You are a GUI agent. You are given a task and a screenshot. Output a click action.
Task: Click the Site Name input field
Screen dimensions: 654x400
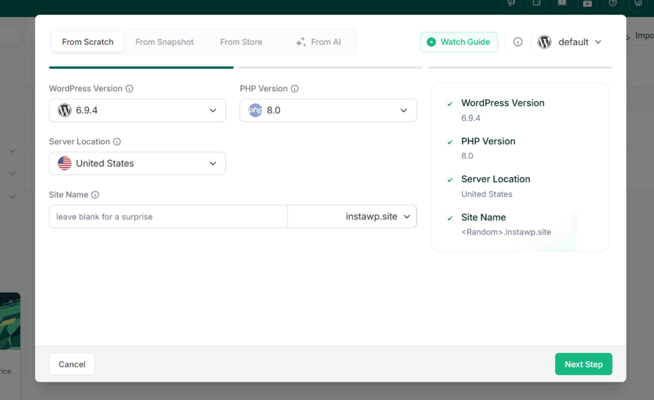168,217
